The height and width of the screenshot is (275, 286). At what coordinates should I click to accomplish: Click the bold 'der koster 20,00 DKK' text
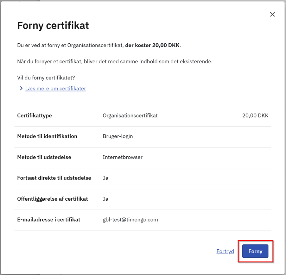(152, 45)
